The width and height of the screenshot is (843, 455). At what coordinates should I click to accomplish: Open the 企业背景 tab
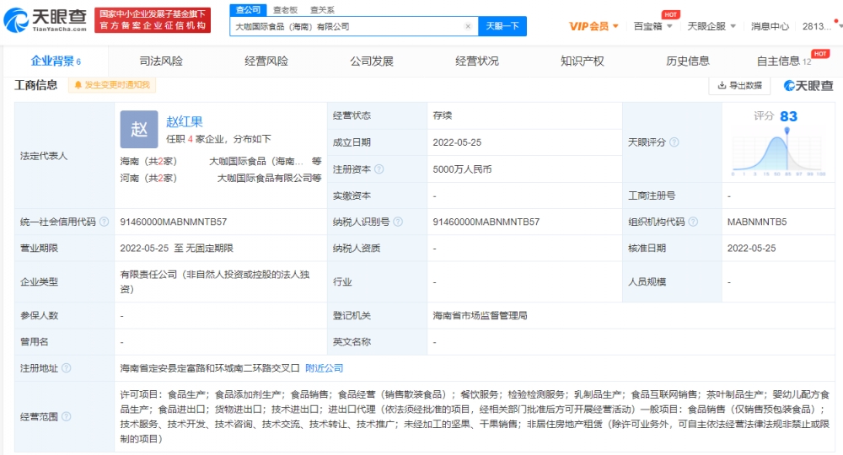(56, 62)
